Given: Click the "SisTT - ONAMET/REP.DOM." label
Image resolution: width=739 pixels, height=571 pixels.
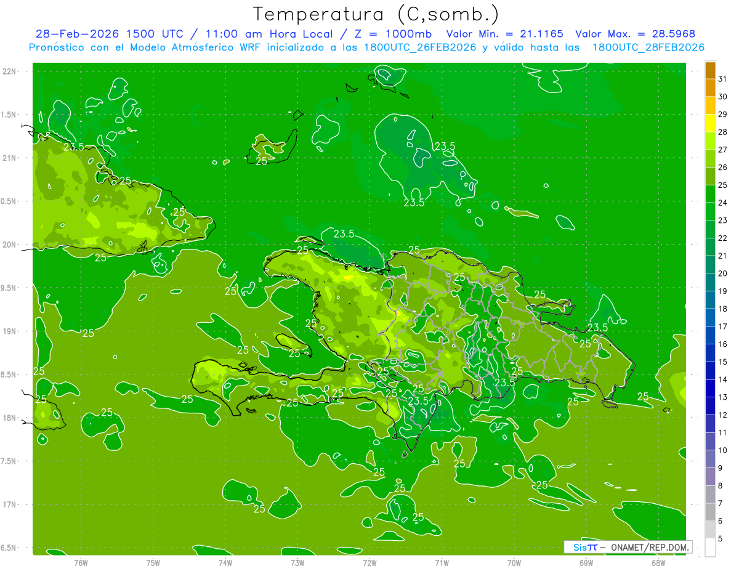Looking at the screenshot, I should 628,547.
